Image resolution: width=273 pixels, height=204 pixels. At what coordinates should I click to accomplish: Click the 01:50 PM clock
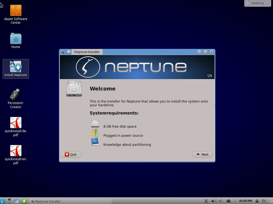245,201
